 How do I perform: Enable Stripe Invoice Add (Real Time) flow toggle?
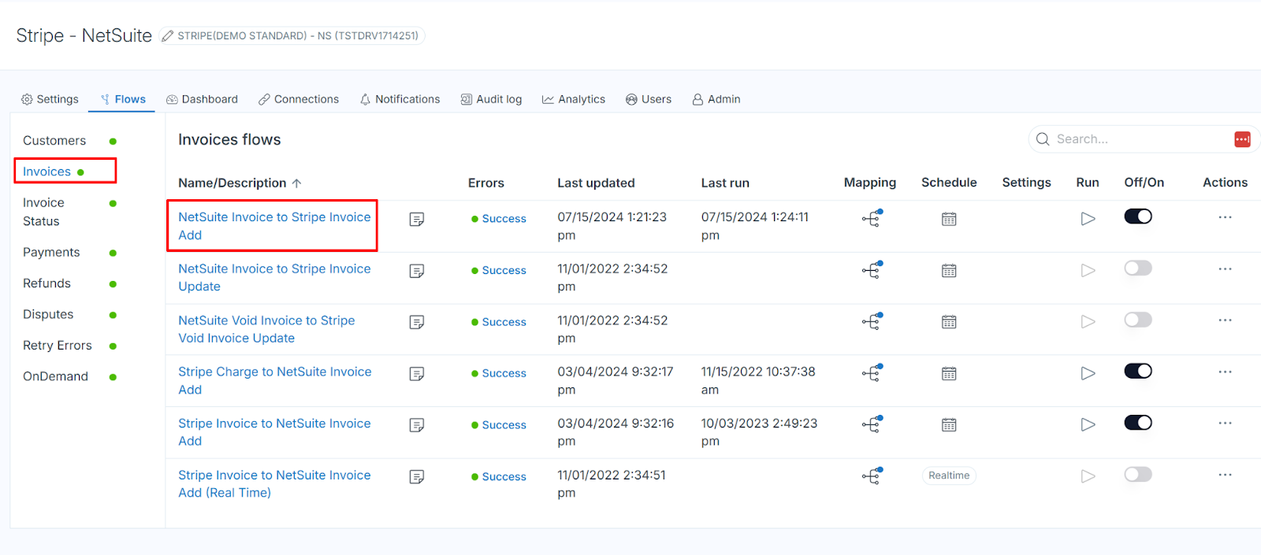click(x=1138, y=474)
